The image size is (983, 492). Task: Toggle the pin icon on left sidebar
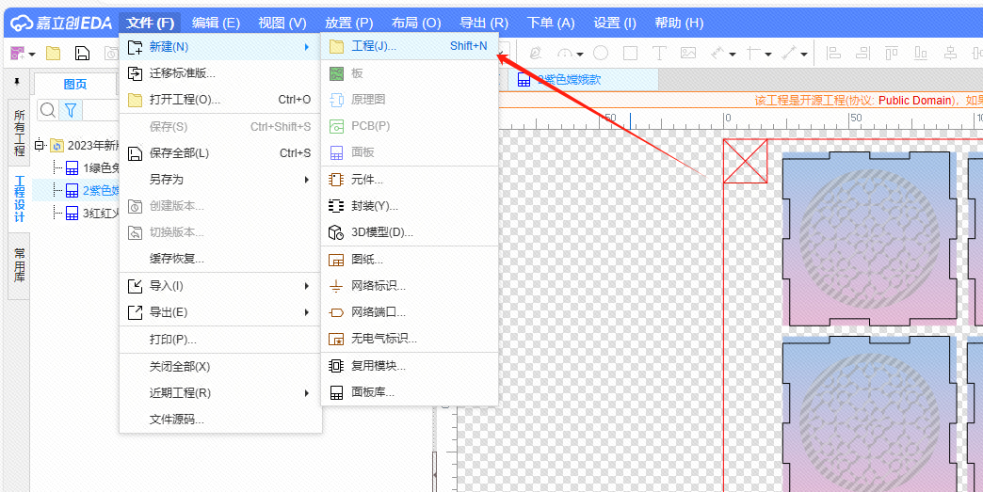tap(16, 83)
